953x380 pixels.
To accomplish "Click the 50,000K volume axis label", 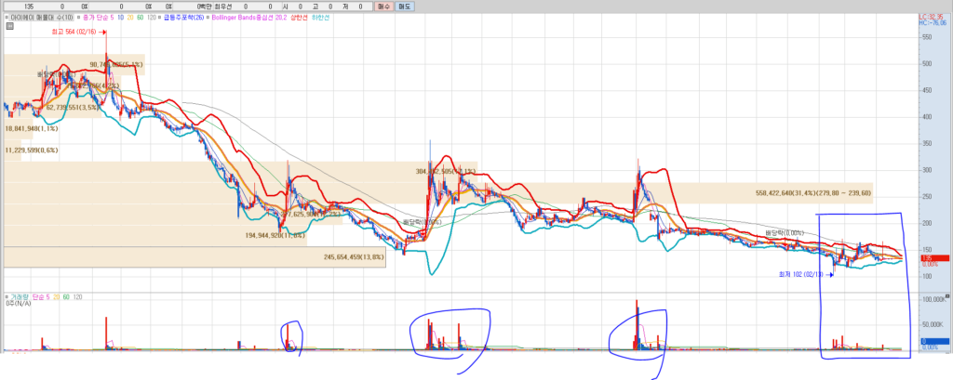I will tap(932, 325).
